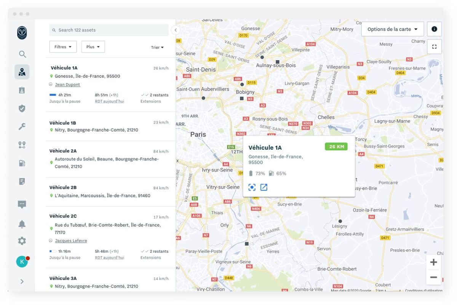Open the Options de la carte dropdown
Image resolution: width=457 pixels, height=305 pixels.
pos(392,29)
